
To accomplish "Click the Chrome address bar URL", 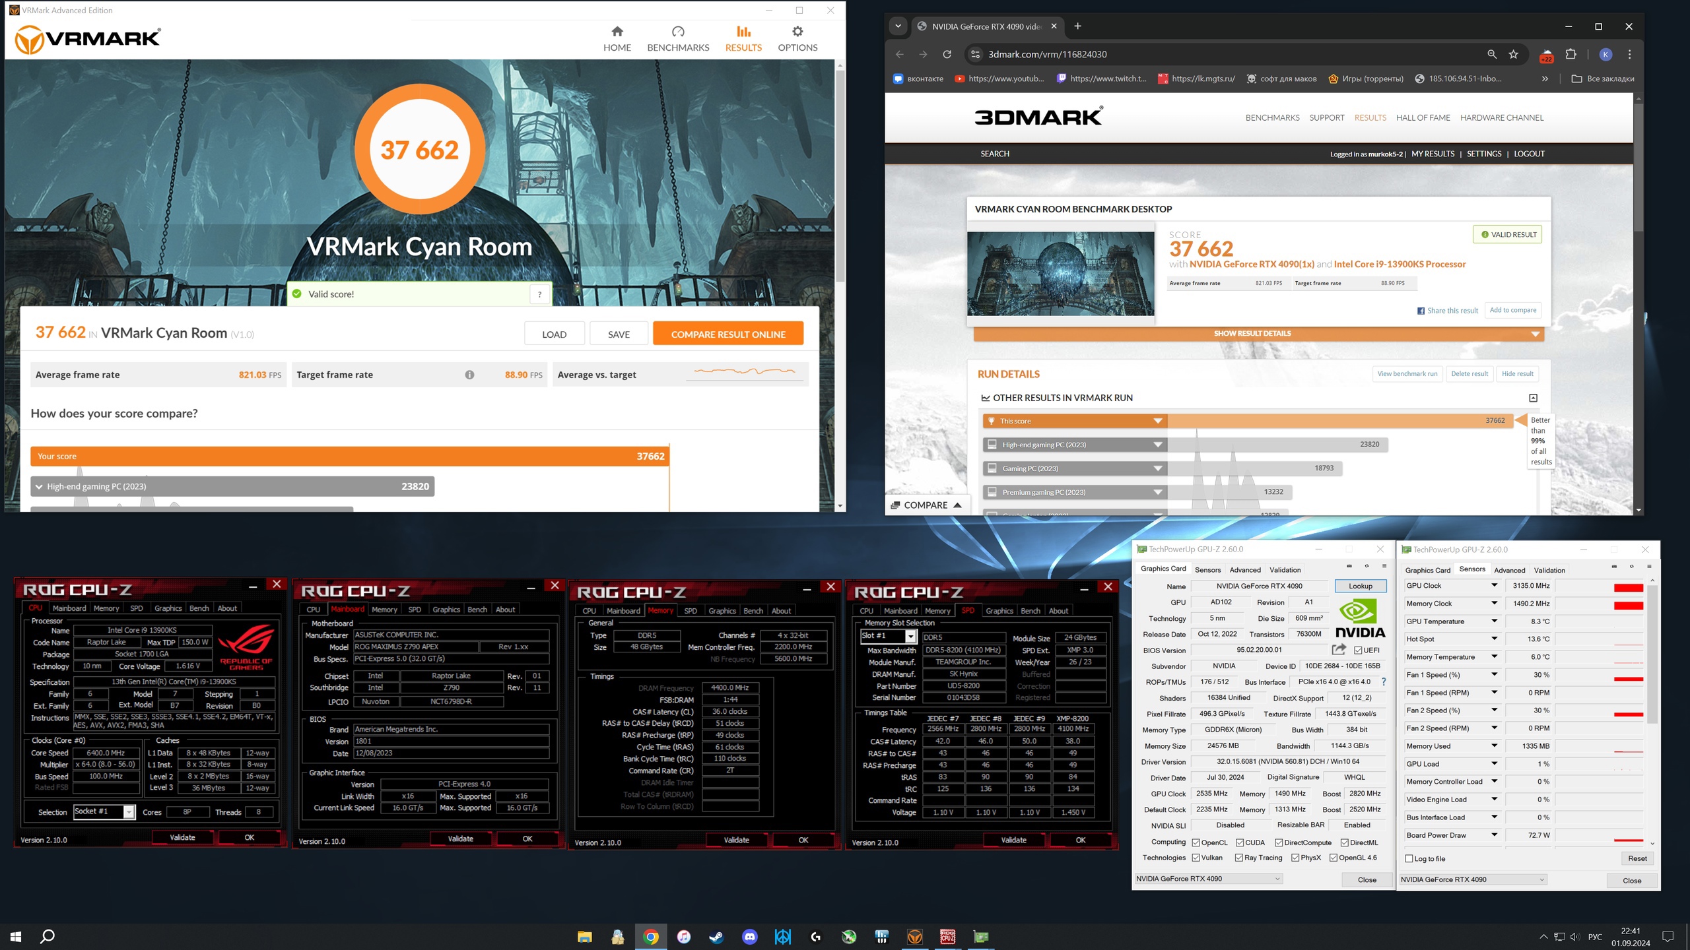I will [x=1047, y=54].
